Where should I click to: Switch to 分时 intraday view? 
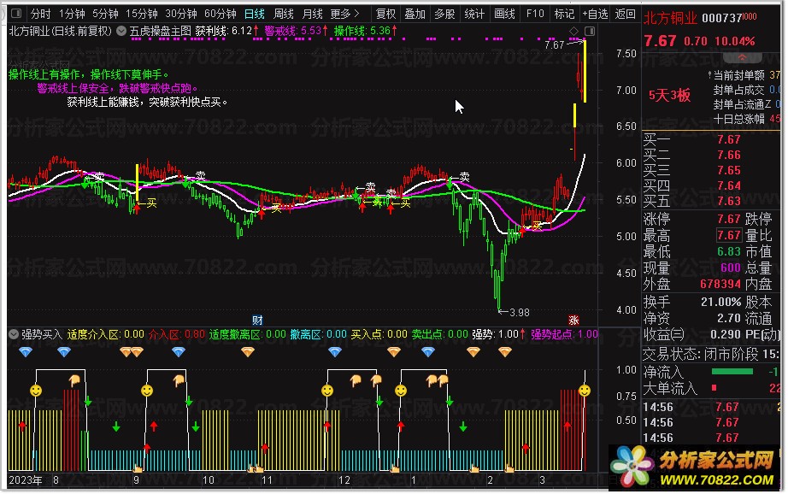click(x=41, y=14)
